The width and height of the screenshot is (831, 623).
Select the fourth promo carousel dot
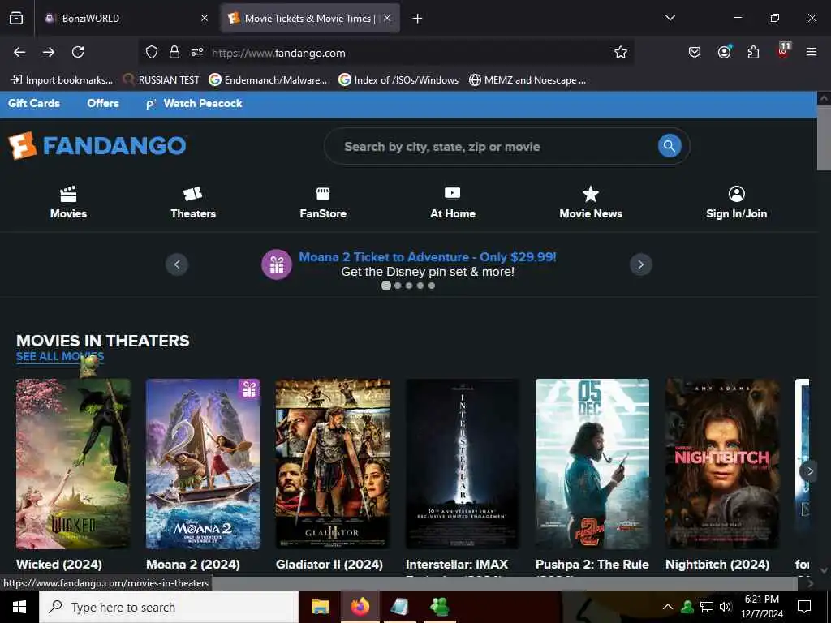click(420, 286)
